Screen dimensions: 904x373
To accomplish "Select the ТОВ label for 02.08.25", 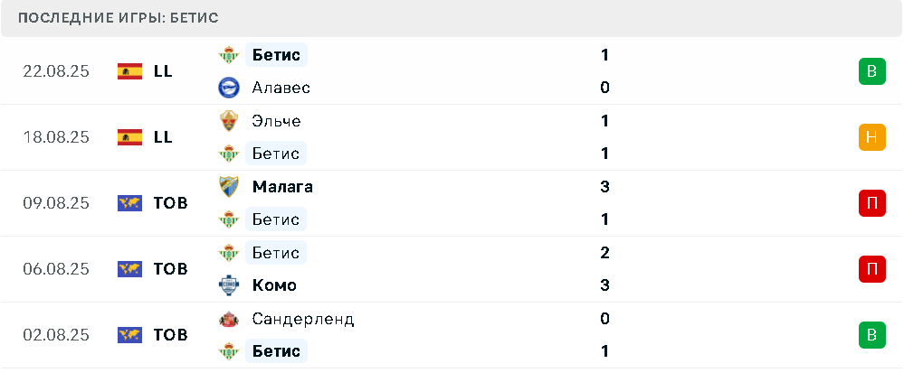I will coord(171,335).
